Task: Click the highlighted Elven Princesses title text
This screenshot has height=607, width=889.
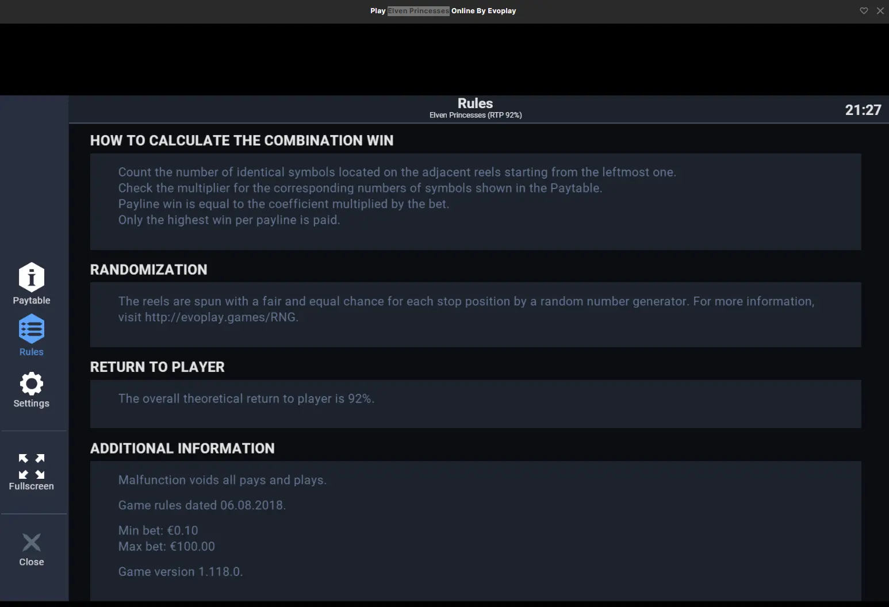Action: click(418, 11)
